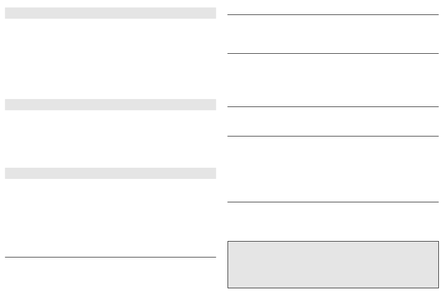Click the lowest gray bar in left column
The width and height of the screenshot is (444, 299).
pyautogui.click(x=110, y=173)
